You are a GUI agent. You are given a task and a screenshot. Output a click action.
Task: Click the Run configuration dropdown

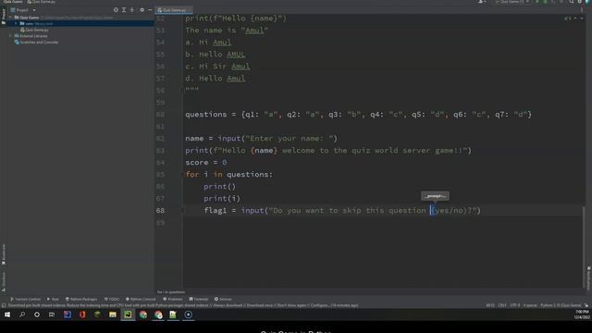coord(512,2)
